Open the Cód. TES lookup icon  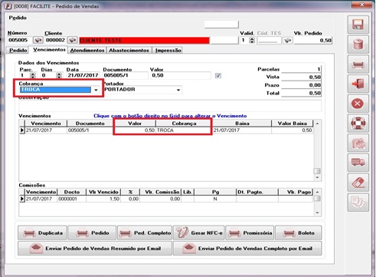pos(288,41)
